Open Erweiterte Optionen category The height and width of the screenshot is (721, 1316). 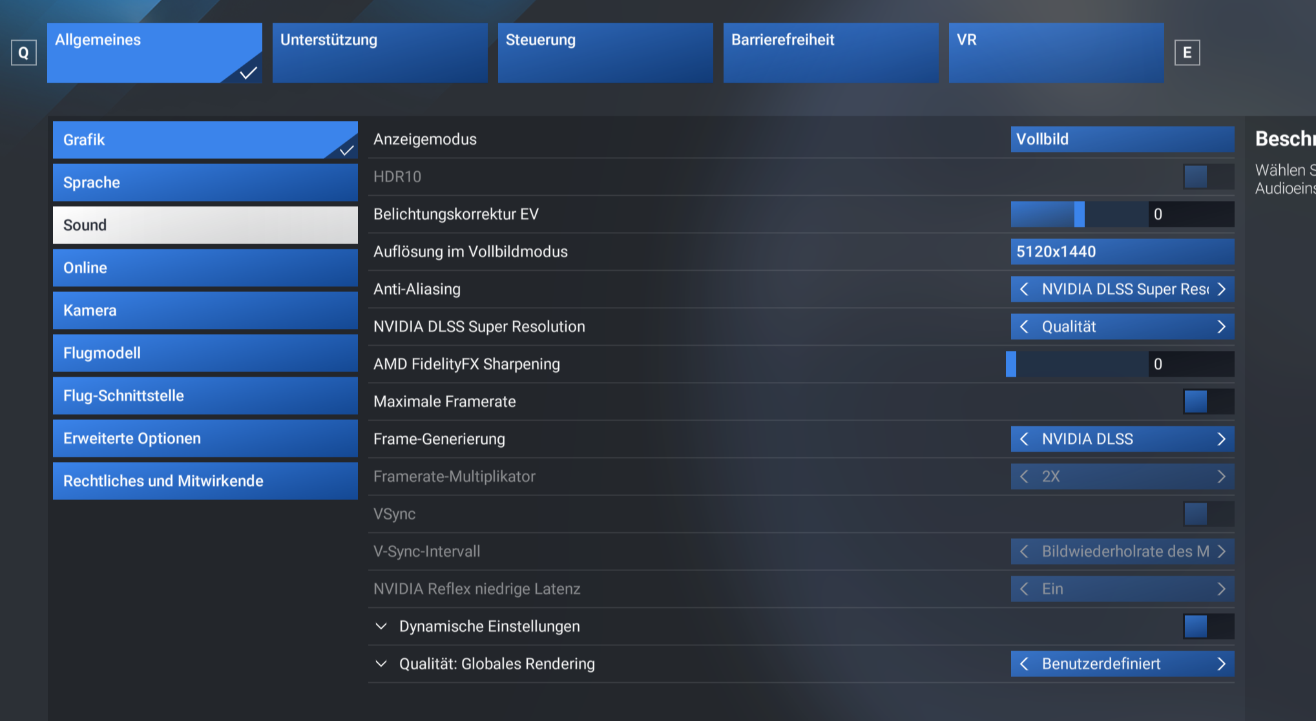point(205,439)
